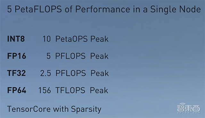This screenshot has height=118, width=205.
Task: Click the number 5 in FP16 row
Action: pyautogui.click(x=48, y=56)
